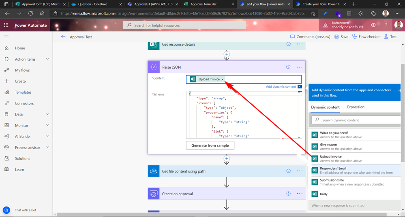Go back using the Approval Test arrow
The image size is (405, 217).
(x=63, y=37)
